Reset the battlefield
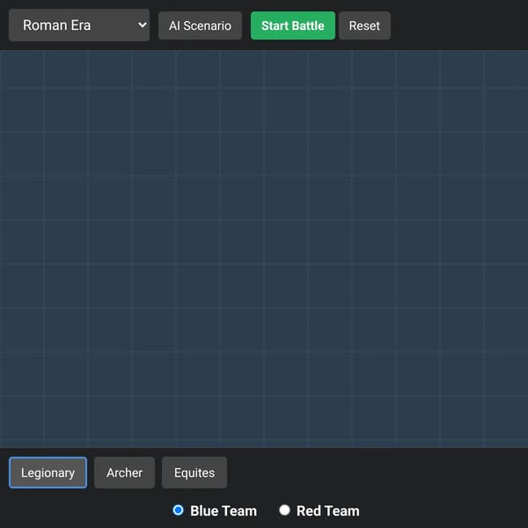 364,26
